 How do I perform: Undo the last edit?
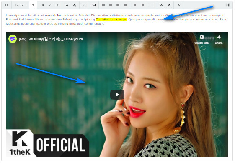pos(16,5)
